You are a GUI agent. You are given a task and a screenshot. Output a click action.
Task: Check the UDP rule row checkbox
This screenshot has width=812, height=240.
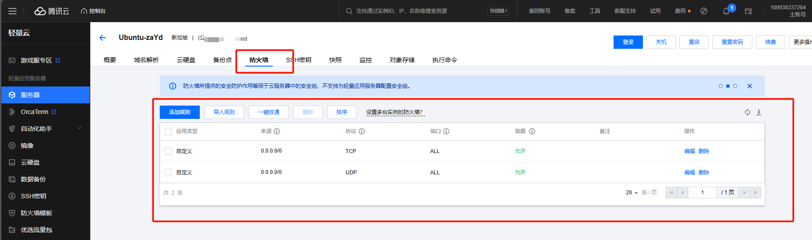click(x=168, y=173)
